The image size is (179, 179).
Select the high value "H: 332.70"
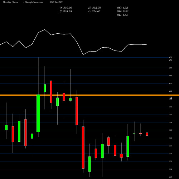pos(95,8)
